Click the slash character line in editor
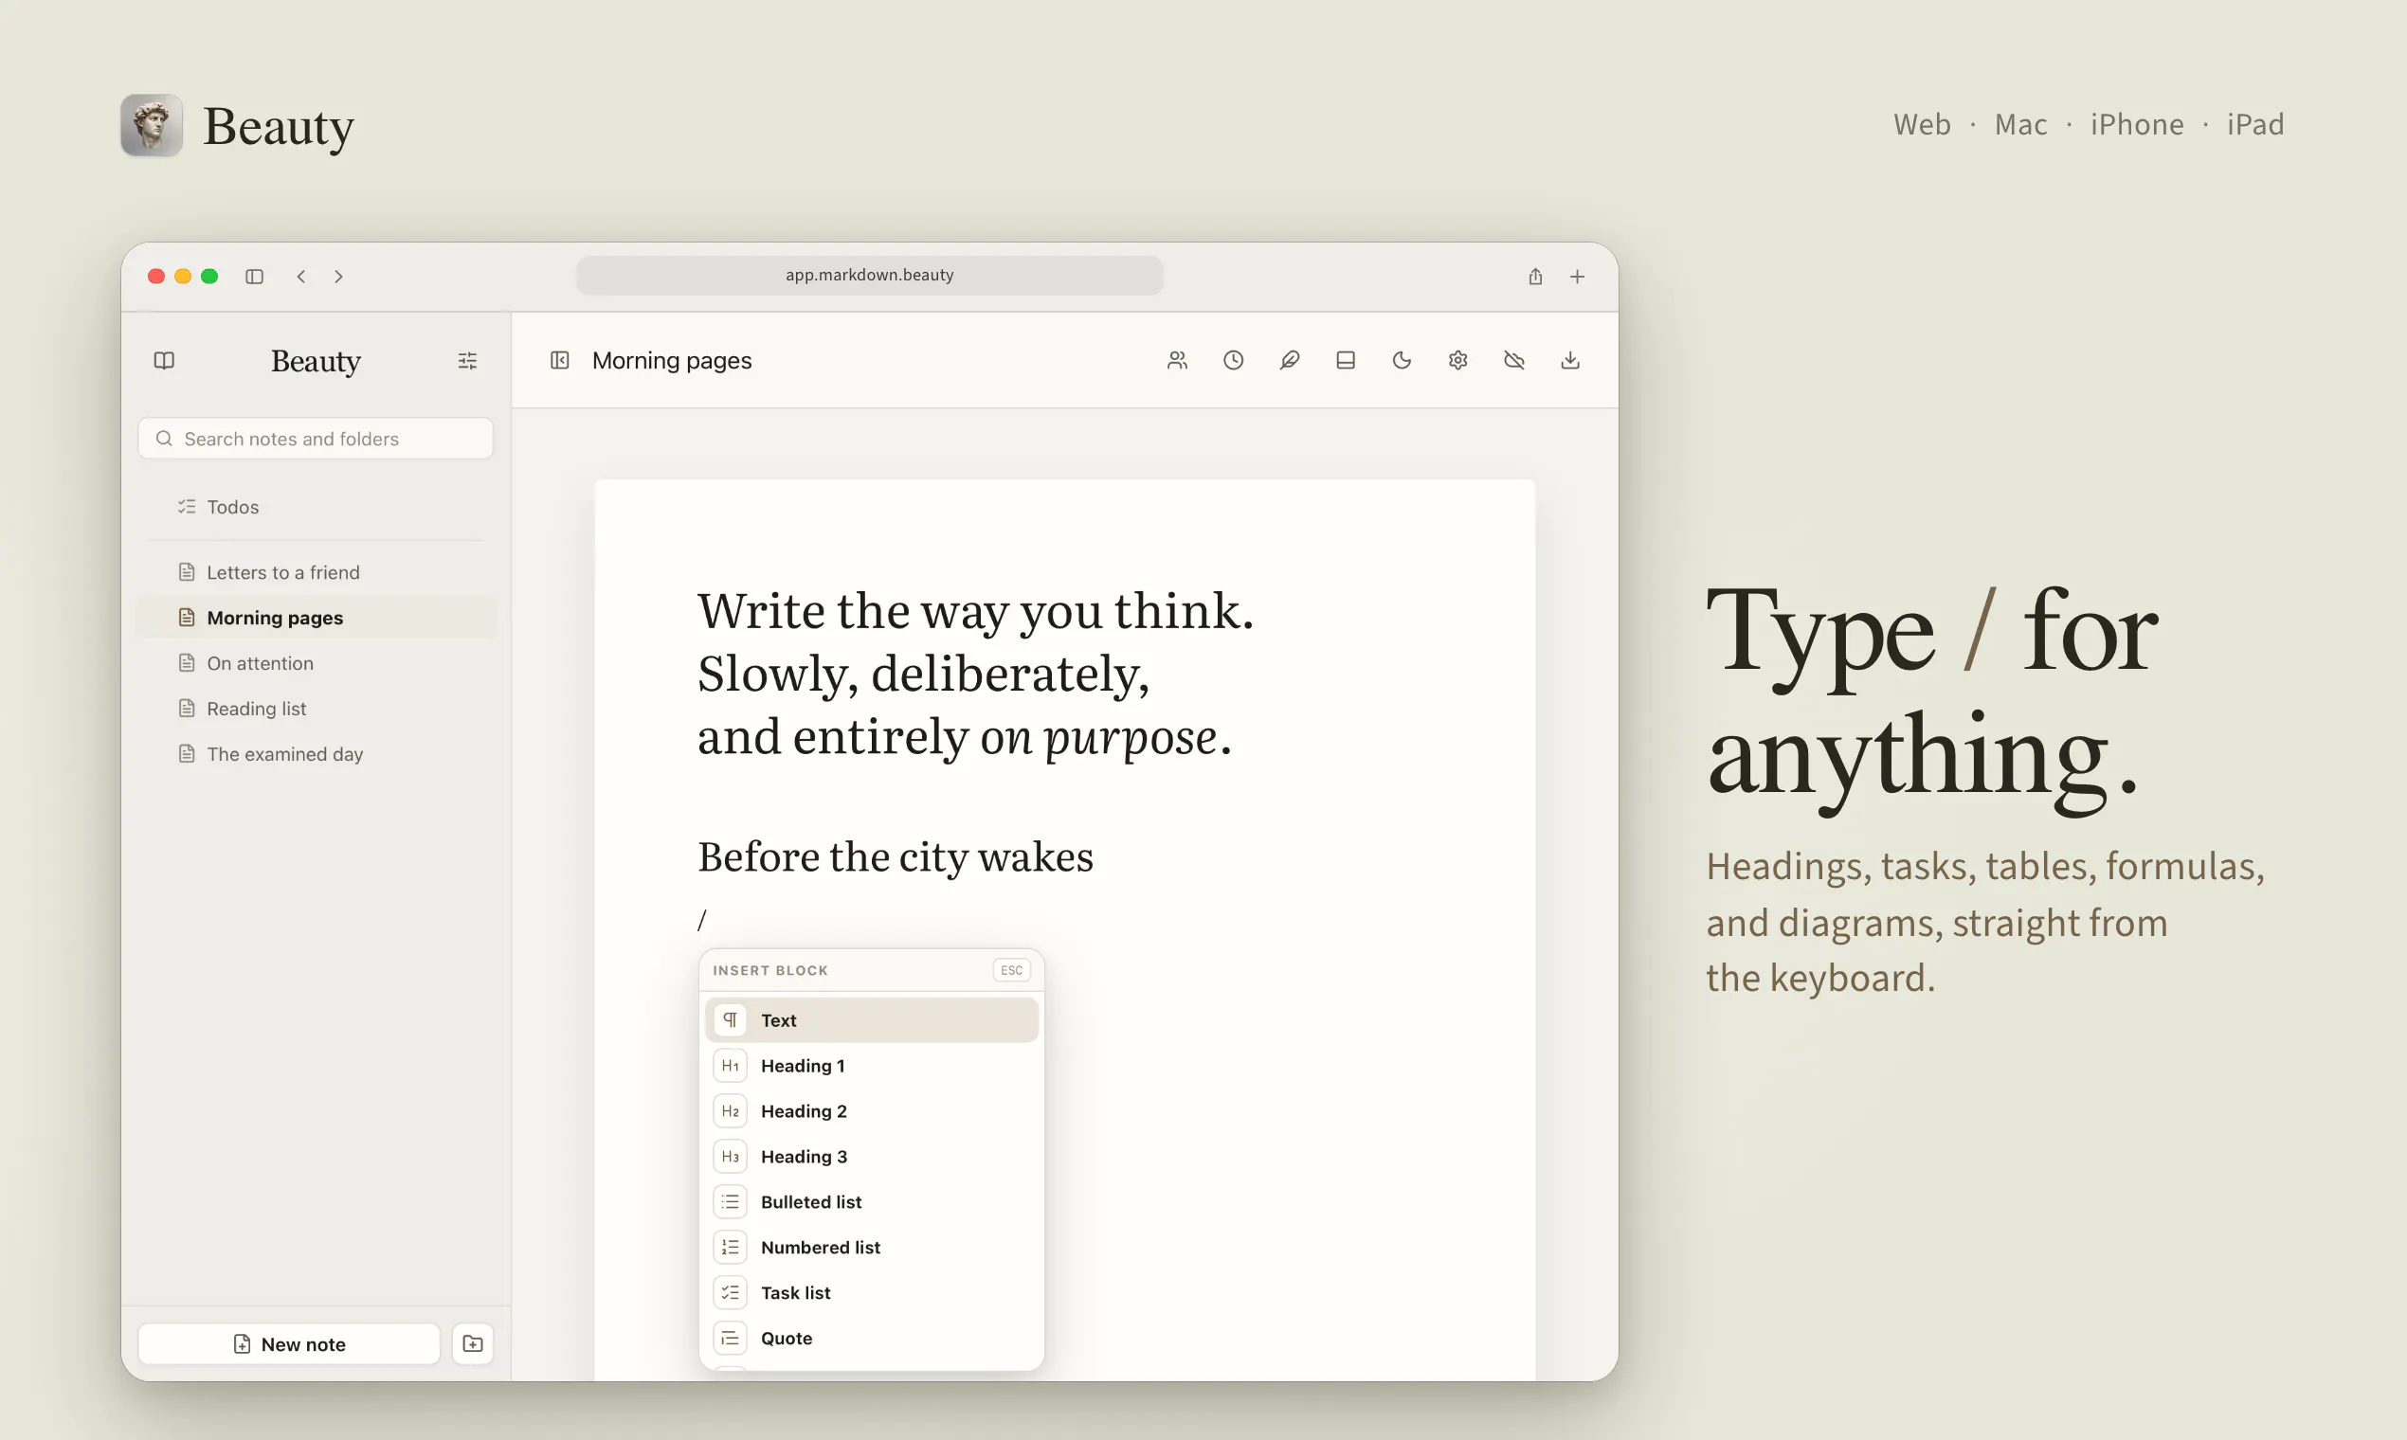Viewport: 2407px width, 1440px height. tap(701, 919)
